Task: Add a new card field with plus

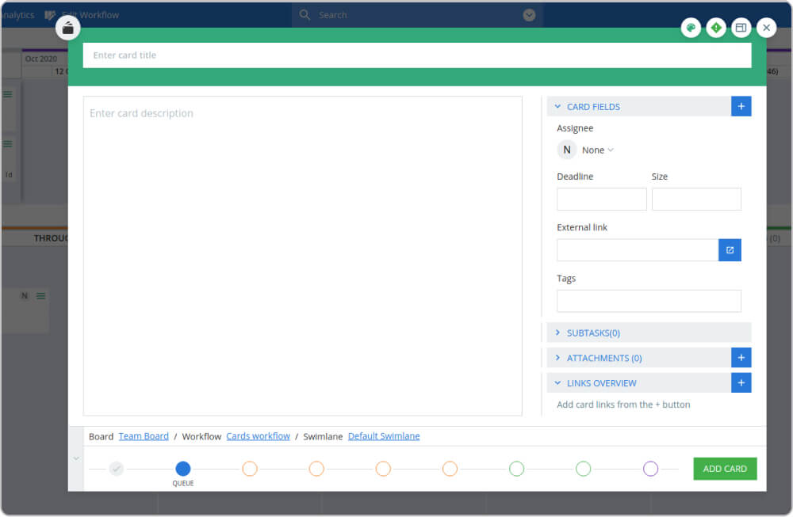Action: [741, 106]
